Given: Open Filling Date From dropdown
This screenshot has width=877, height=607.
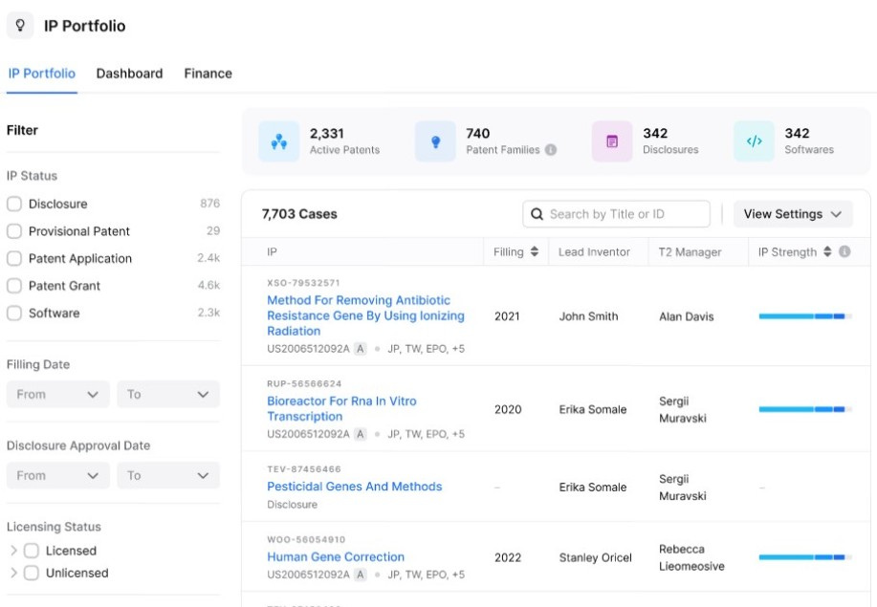Looking at the screenshot, I should (x=58, y=394).
